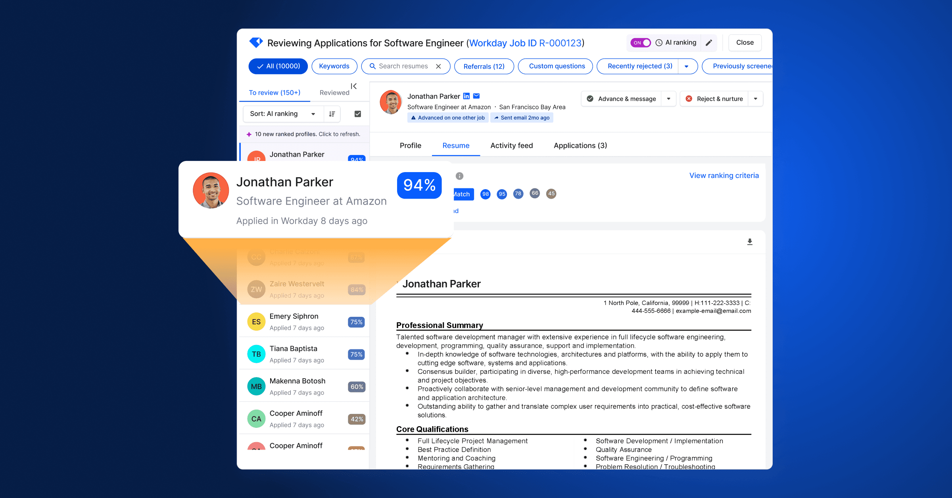This screenshot has width=952, height=498.
Task: Click the View ranking criteria link
Action: 724,175
